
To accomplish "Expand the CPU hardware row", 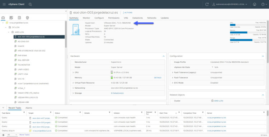I will (x=73, y=72).
